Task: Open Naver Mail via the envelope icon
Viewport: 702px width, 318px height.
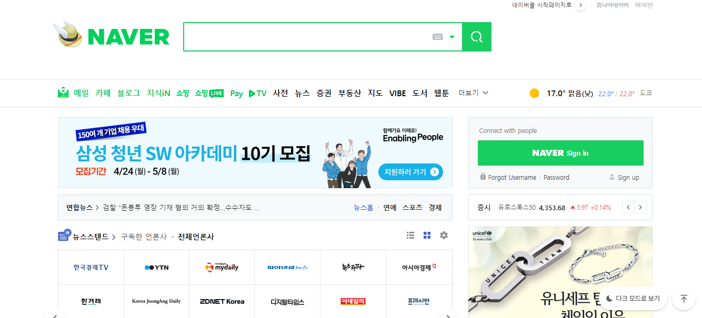Action: point(62,93)
